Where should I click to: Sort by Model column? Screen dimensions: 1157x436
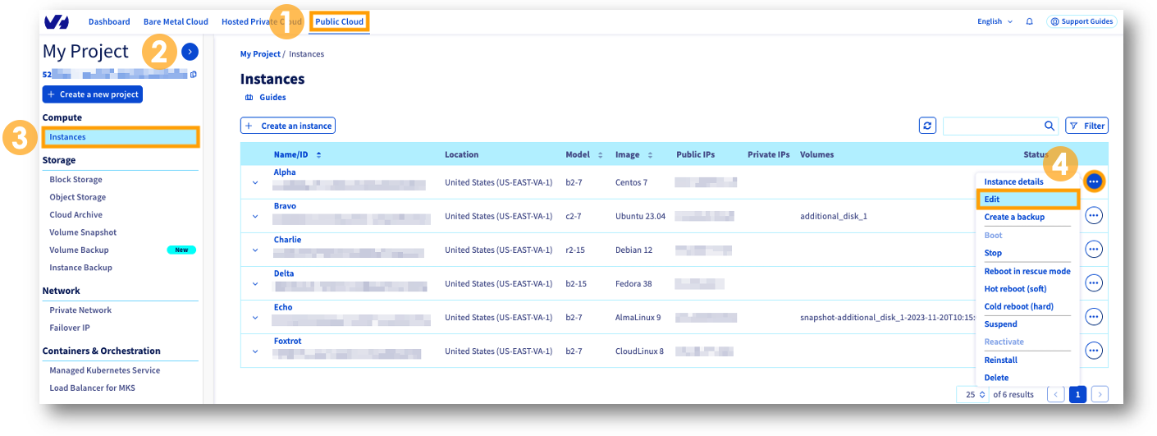click(x=600, y=154)
